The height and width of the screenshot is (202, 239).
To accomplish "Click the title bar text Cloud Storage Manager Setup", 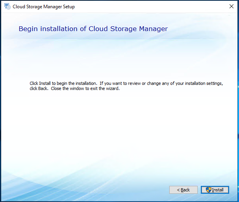I will tap(44, 7).
